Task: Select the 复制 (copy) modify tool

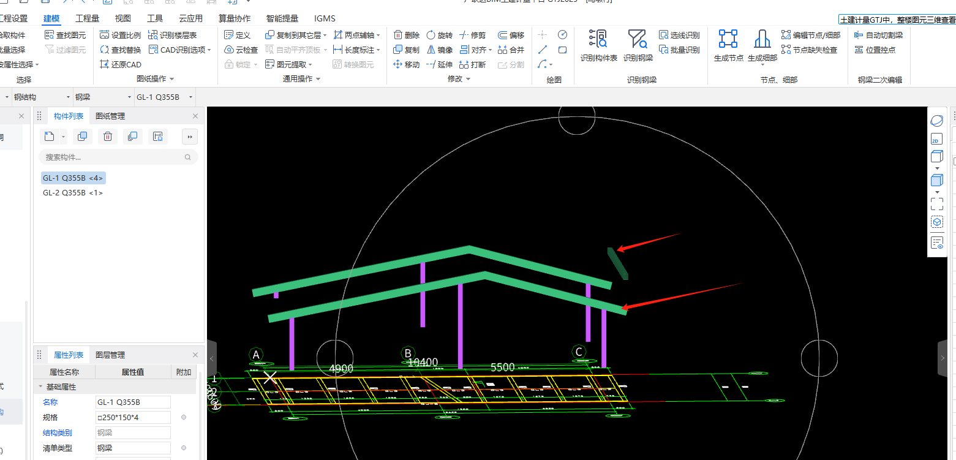Action: [407, 50]
